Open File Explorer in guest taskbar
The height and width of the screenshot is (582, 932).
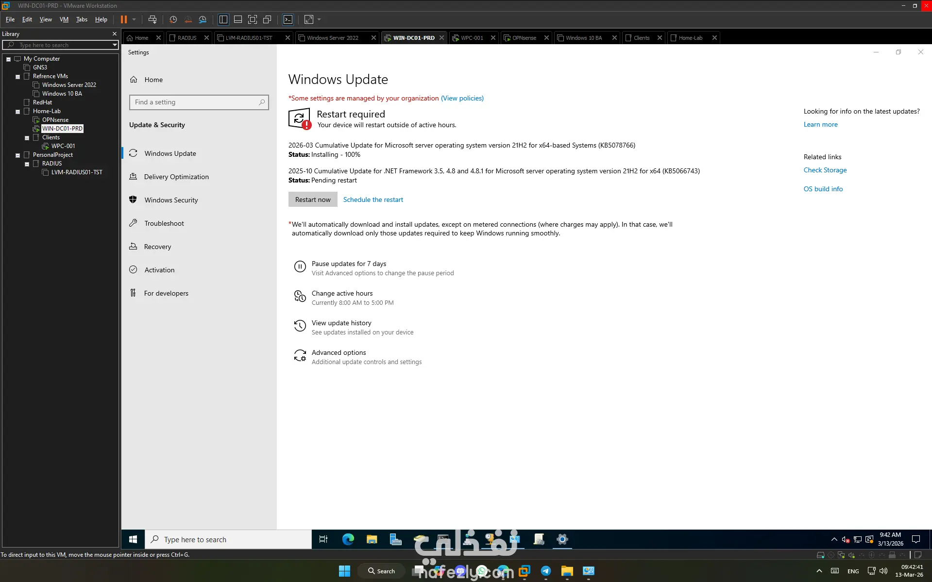(372, 539)
